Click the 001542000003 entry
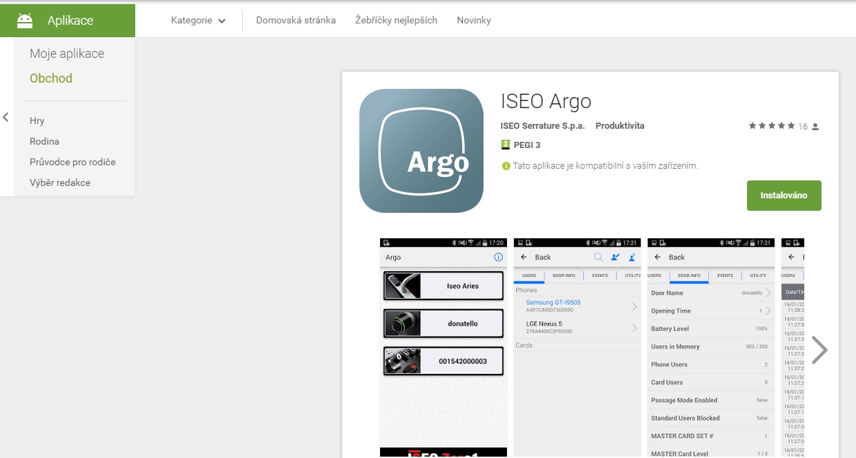This screenshot has height=458, width=856. tap(444, 361)
